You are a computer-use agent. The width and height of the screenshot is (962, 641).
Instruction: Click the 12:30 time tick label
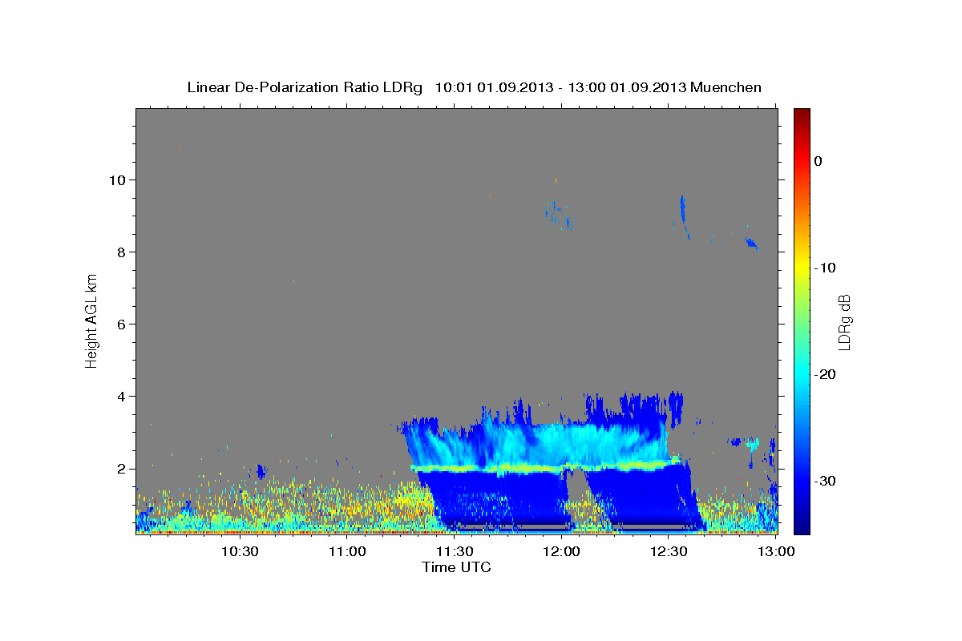(669, 552)
